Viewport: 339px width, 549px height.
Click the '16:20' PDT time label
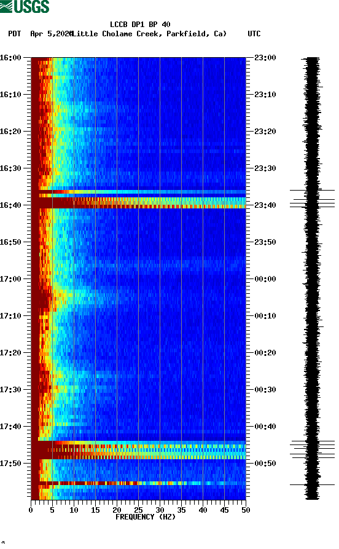10,132
